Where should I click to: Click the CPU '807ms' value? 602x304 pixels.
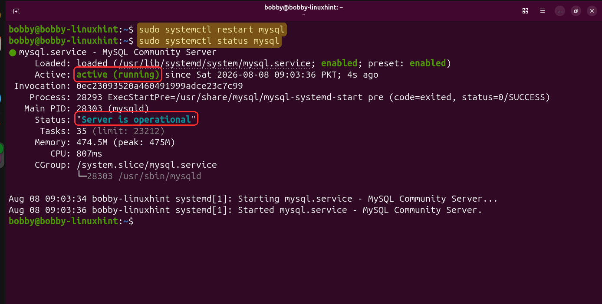tap(89, 154)
